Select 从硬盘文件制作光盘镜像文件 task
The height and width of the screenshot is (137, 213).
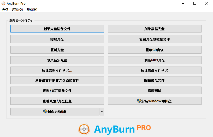coord(57,80)
